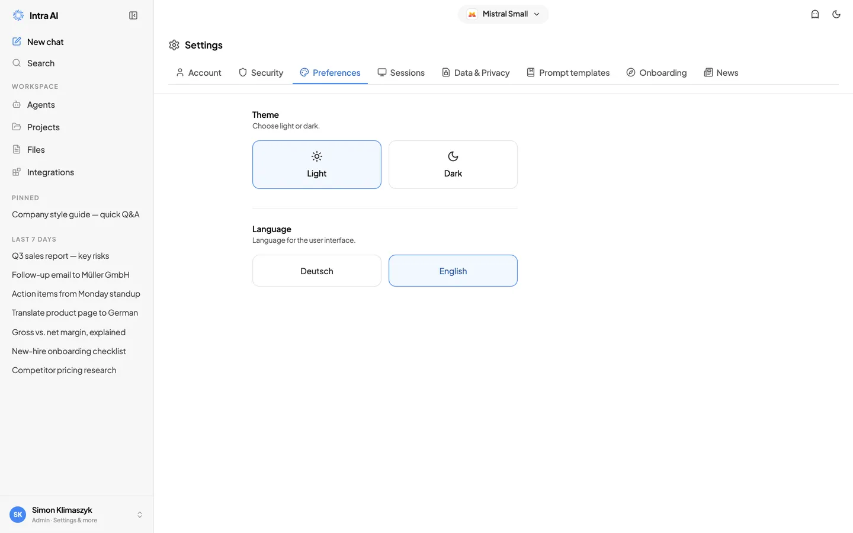Start a New chat
Image resolution: width=853 pixels, height=533 pixels.
77,41
